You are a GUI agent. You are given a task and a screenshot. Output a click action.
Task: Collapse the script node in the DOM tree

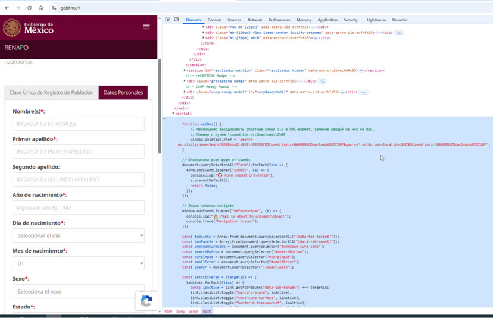173,114
